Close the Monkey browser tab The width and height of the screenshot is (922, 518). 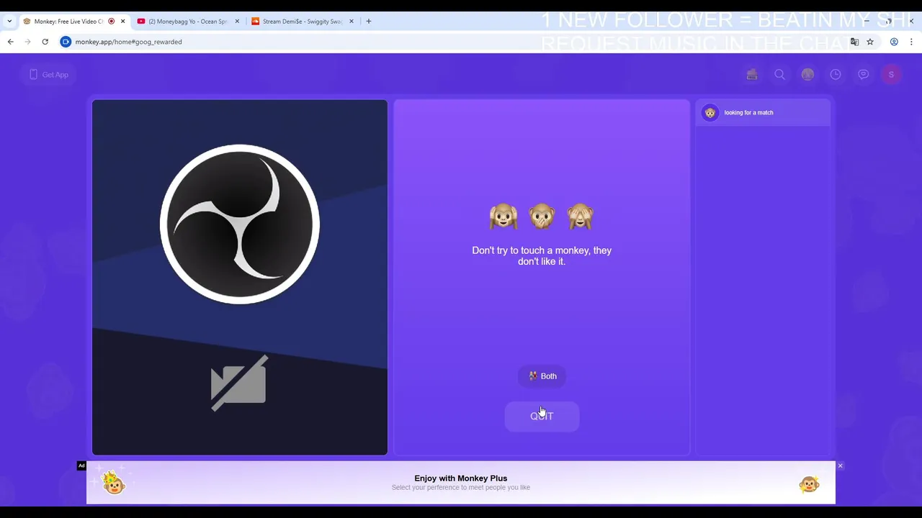tap(122, 22)
